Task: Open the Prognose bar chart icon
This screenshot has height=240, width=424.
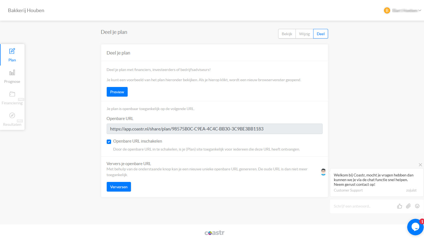Action: [12, 73]
